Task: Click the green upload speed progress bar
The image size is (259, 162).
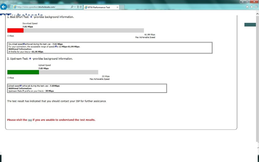Action: click(x=23, y=72)
